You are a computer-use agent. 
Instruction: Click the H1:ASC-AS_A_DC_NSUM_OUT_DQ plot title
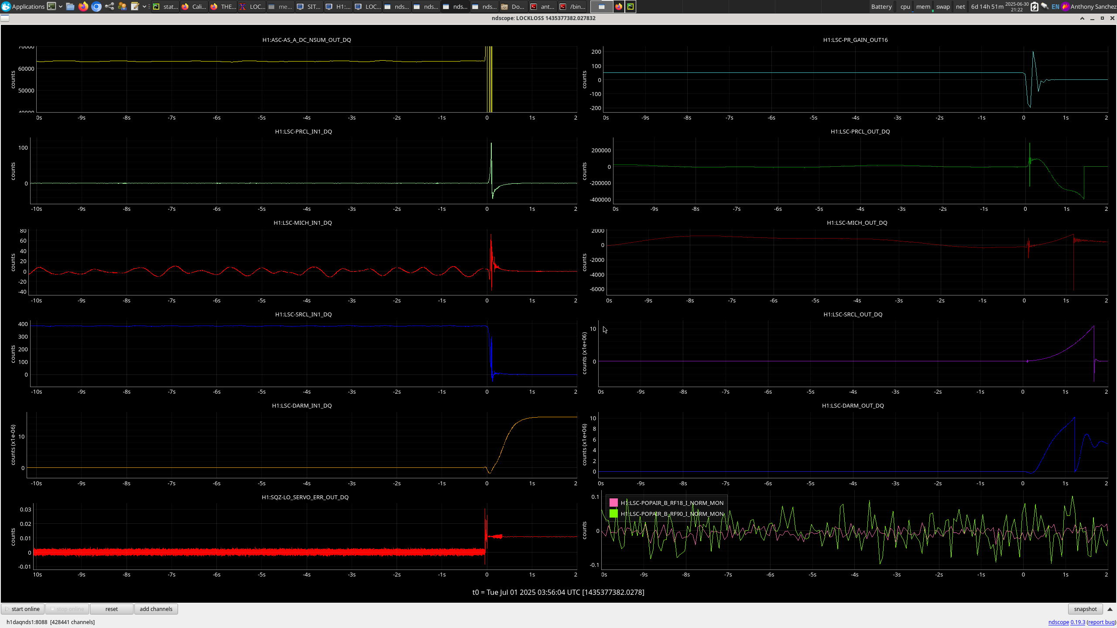pyautogui.click(x=307, y=40)
